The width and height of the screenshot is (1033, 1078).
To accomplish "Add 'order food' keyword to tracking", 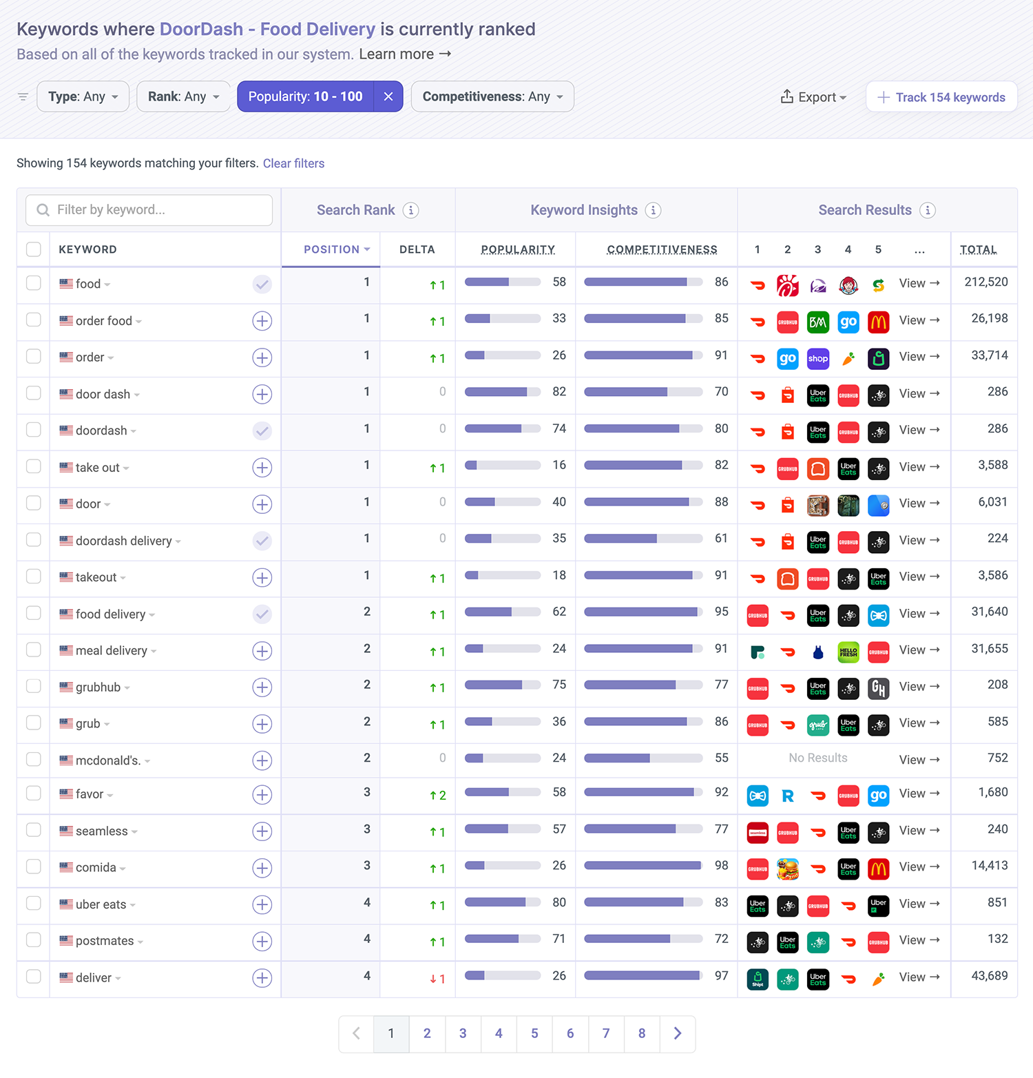I will [x=262, y=321].
